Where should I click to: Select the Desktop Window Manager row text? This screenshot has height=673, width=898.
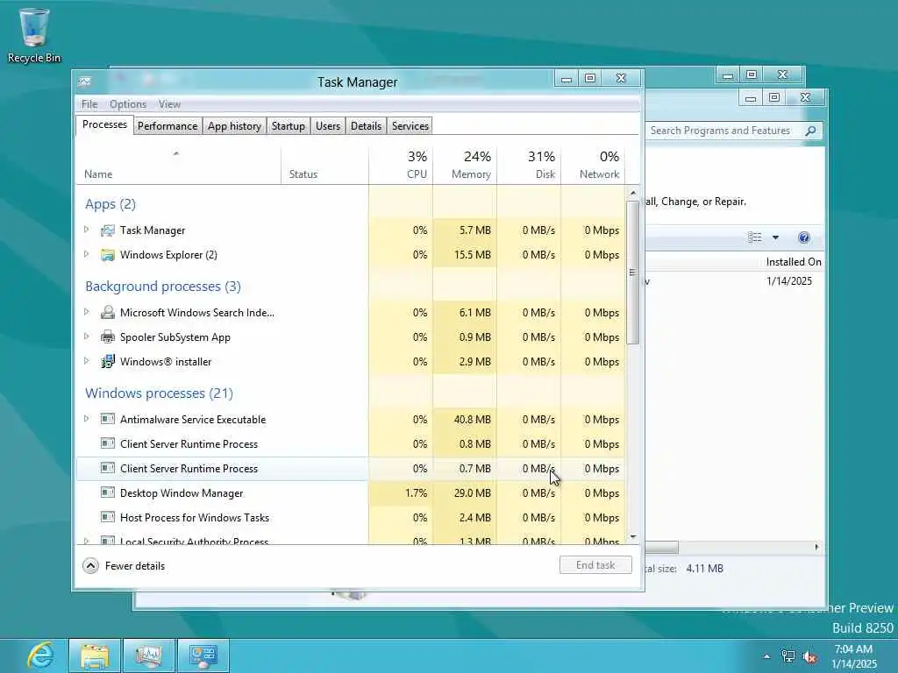[x=182, y=492]
